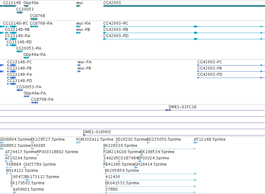Click the CG8768 gene label
The height and width of the screenshot is (194, 265).
point(37,16)
